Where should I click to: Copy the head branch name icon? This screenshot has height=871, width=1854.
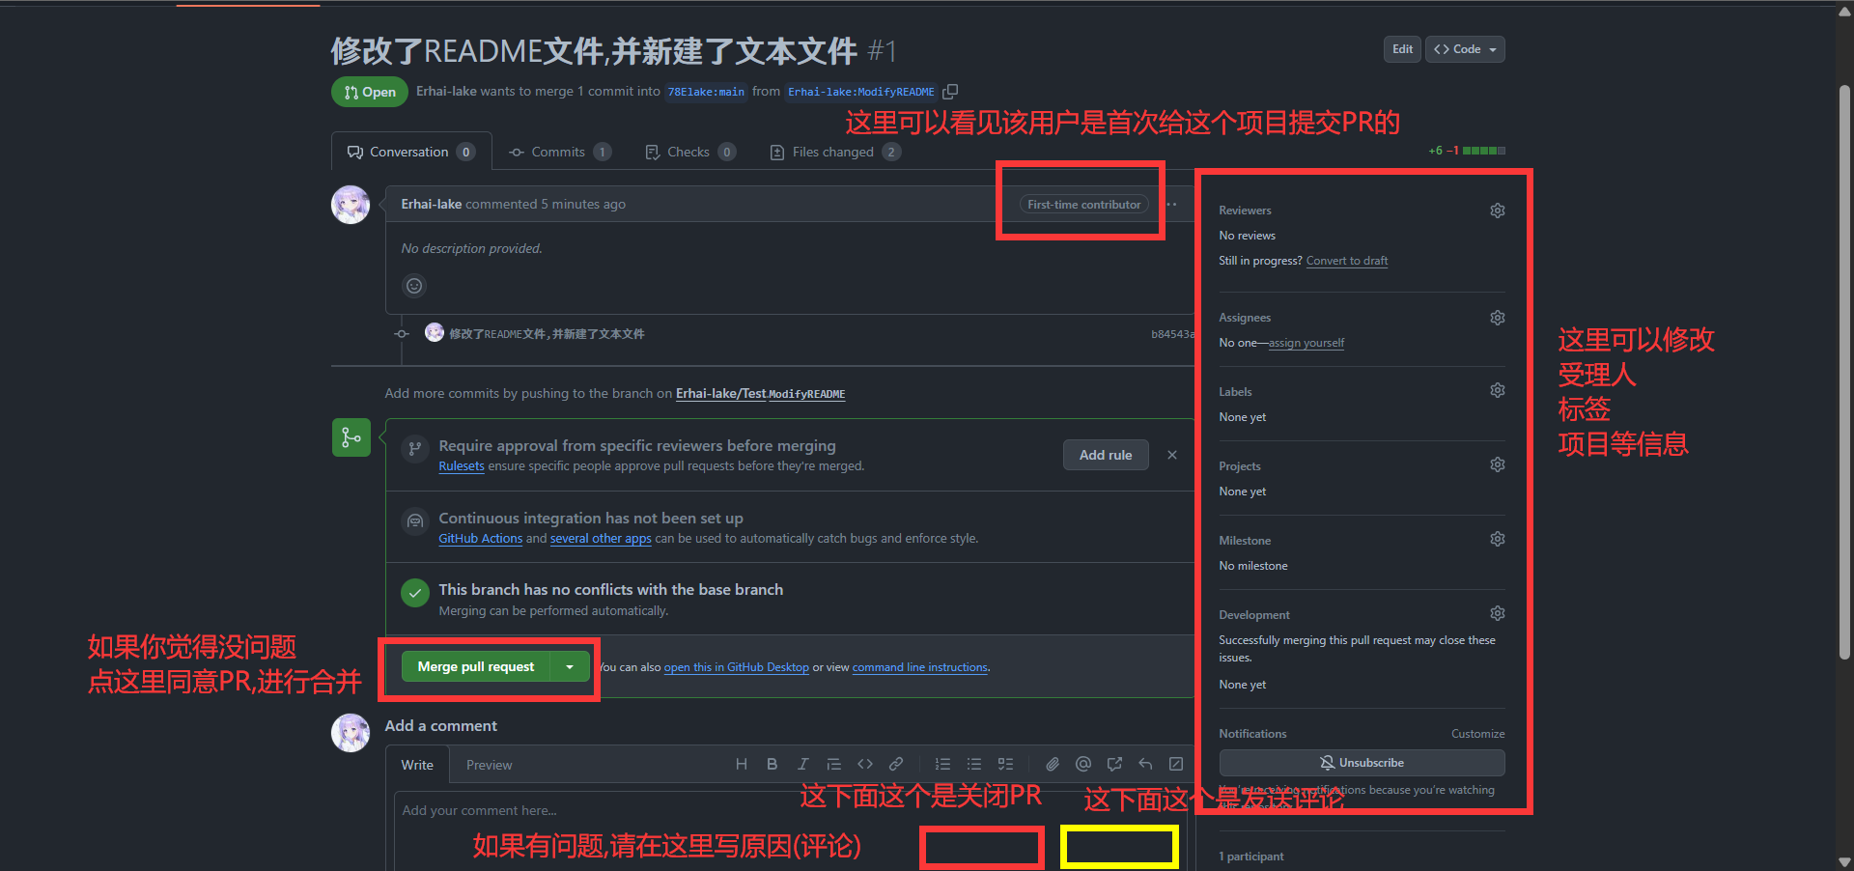coord(950,92)
